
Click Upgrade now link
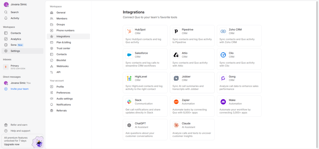click(12, 144)
